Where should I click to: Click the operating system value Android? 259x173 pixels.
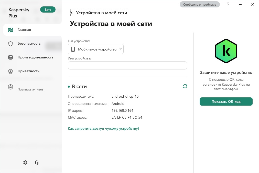pos(118,104)
